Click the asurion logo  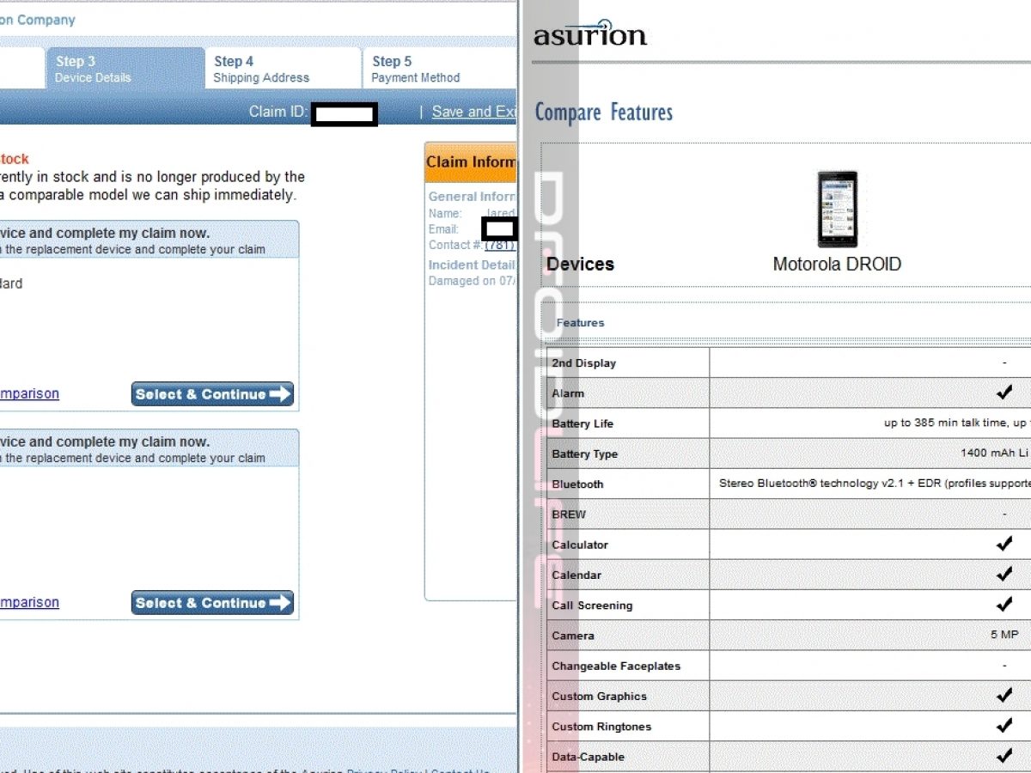[x=589, y=33]
